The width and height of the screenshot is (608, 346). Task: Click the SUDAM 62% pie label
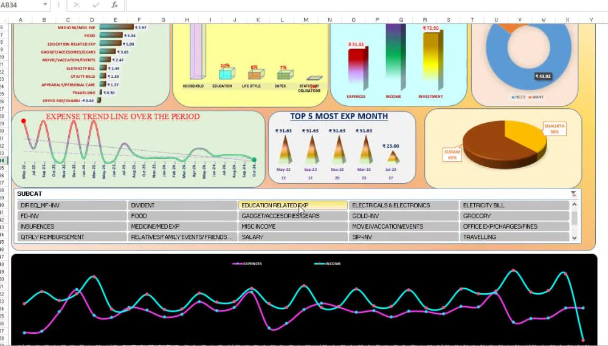point(452,154)
